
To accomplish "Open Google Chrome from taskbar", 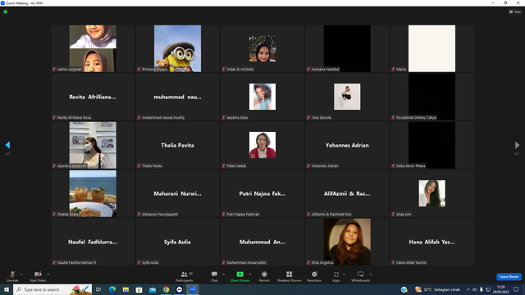I will point(166,289).
